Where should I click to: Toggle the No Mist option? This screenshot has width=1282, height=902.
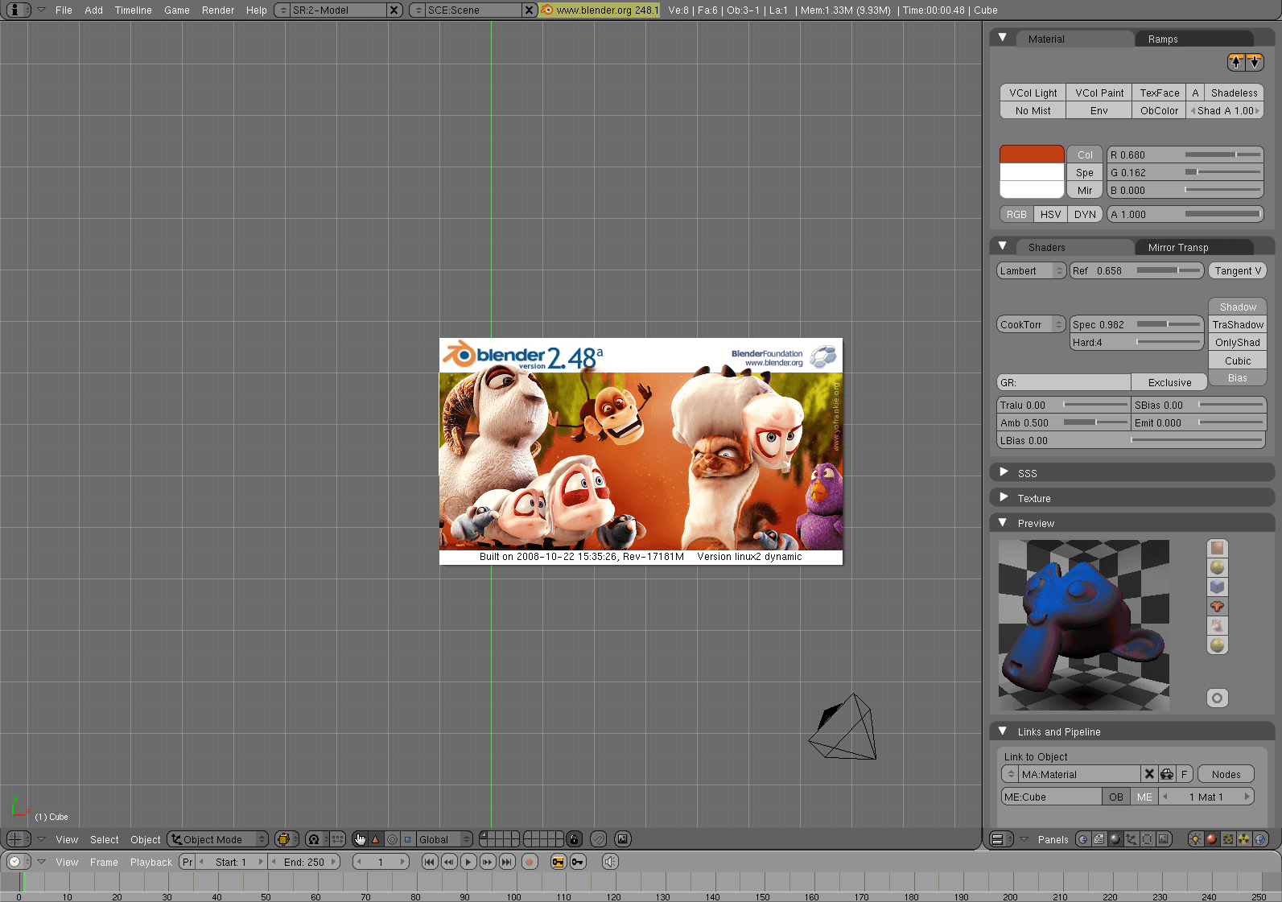[x=1033, y=110]
